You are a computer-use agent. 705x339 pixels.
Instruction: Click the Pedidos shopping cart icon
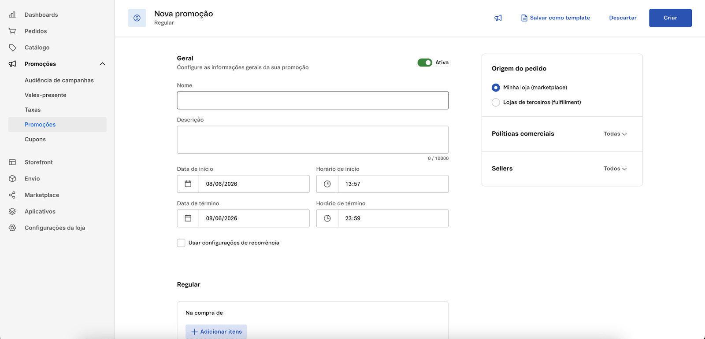click(x=12, y=31)
